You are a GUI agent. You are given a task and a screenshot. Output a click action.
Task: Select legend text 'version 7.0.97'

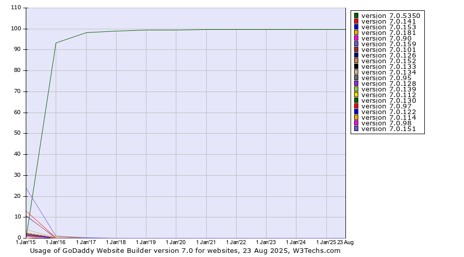pyautogui.click(x=387, y=106)
